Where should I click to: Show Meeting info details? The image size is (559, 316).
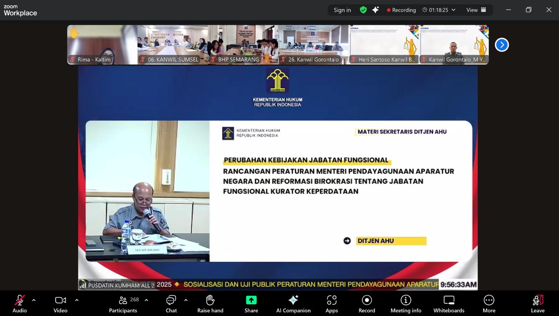406,303
